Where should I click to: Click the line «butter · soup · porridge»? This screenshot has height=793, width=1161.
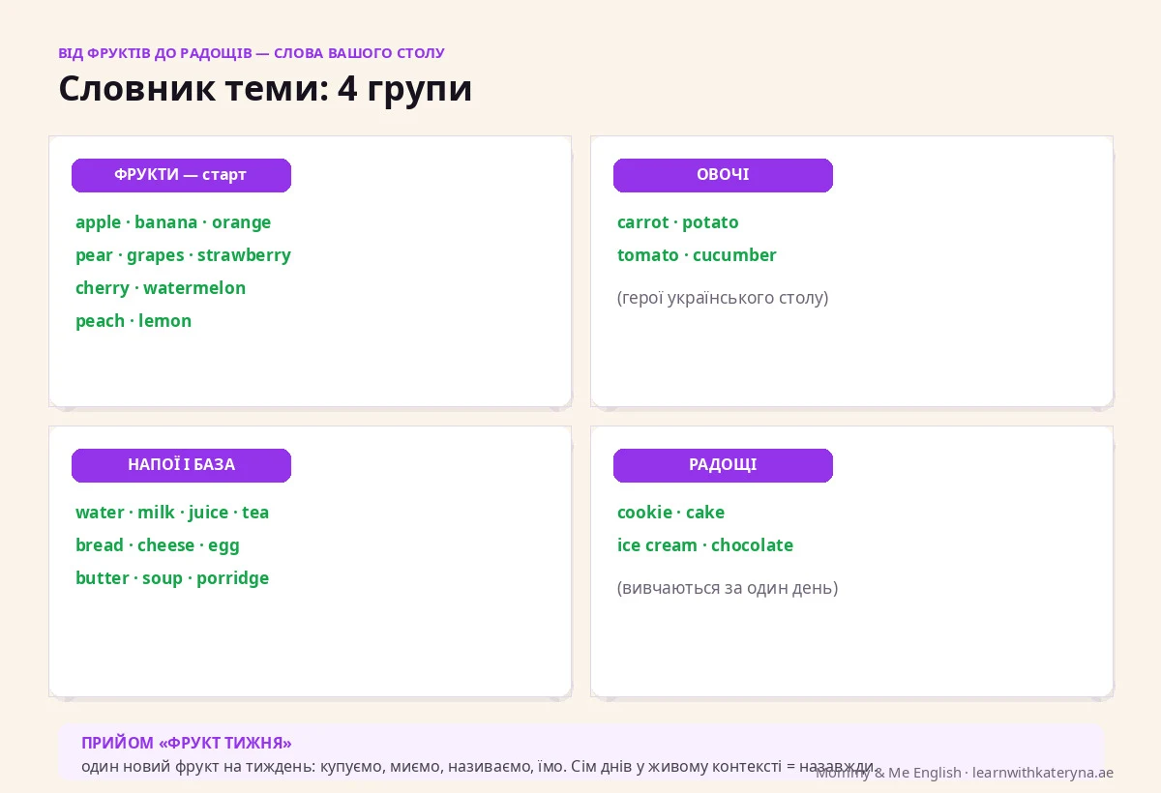coord(172,578)
